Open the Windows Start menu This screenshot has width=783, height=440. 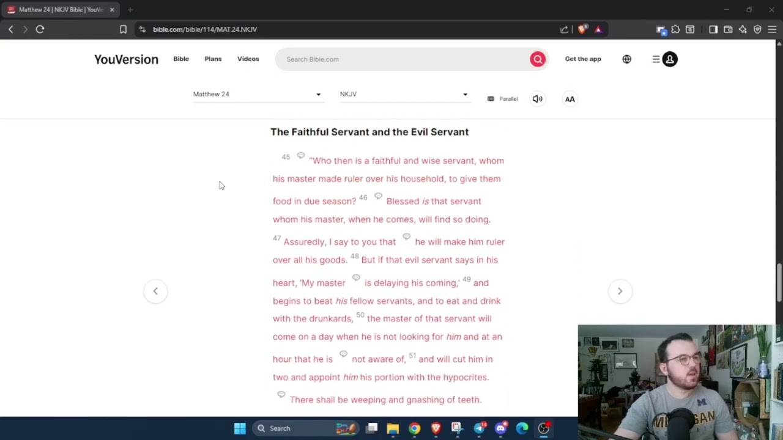tap(240, 428)
